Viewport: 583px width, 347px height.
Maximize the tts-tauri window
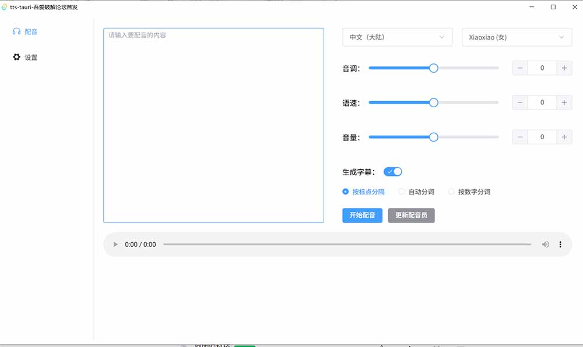[x=553, y=7]
